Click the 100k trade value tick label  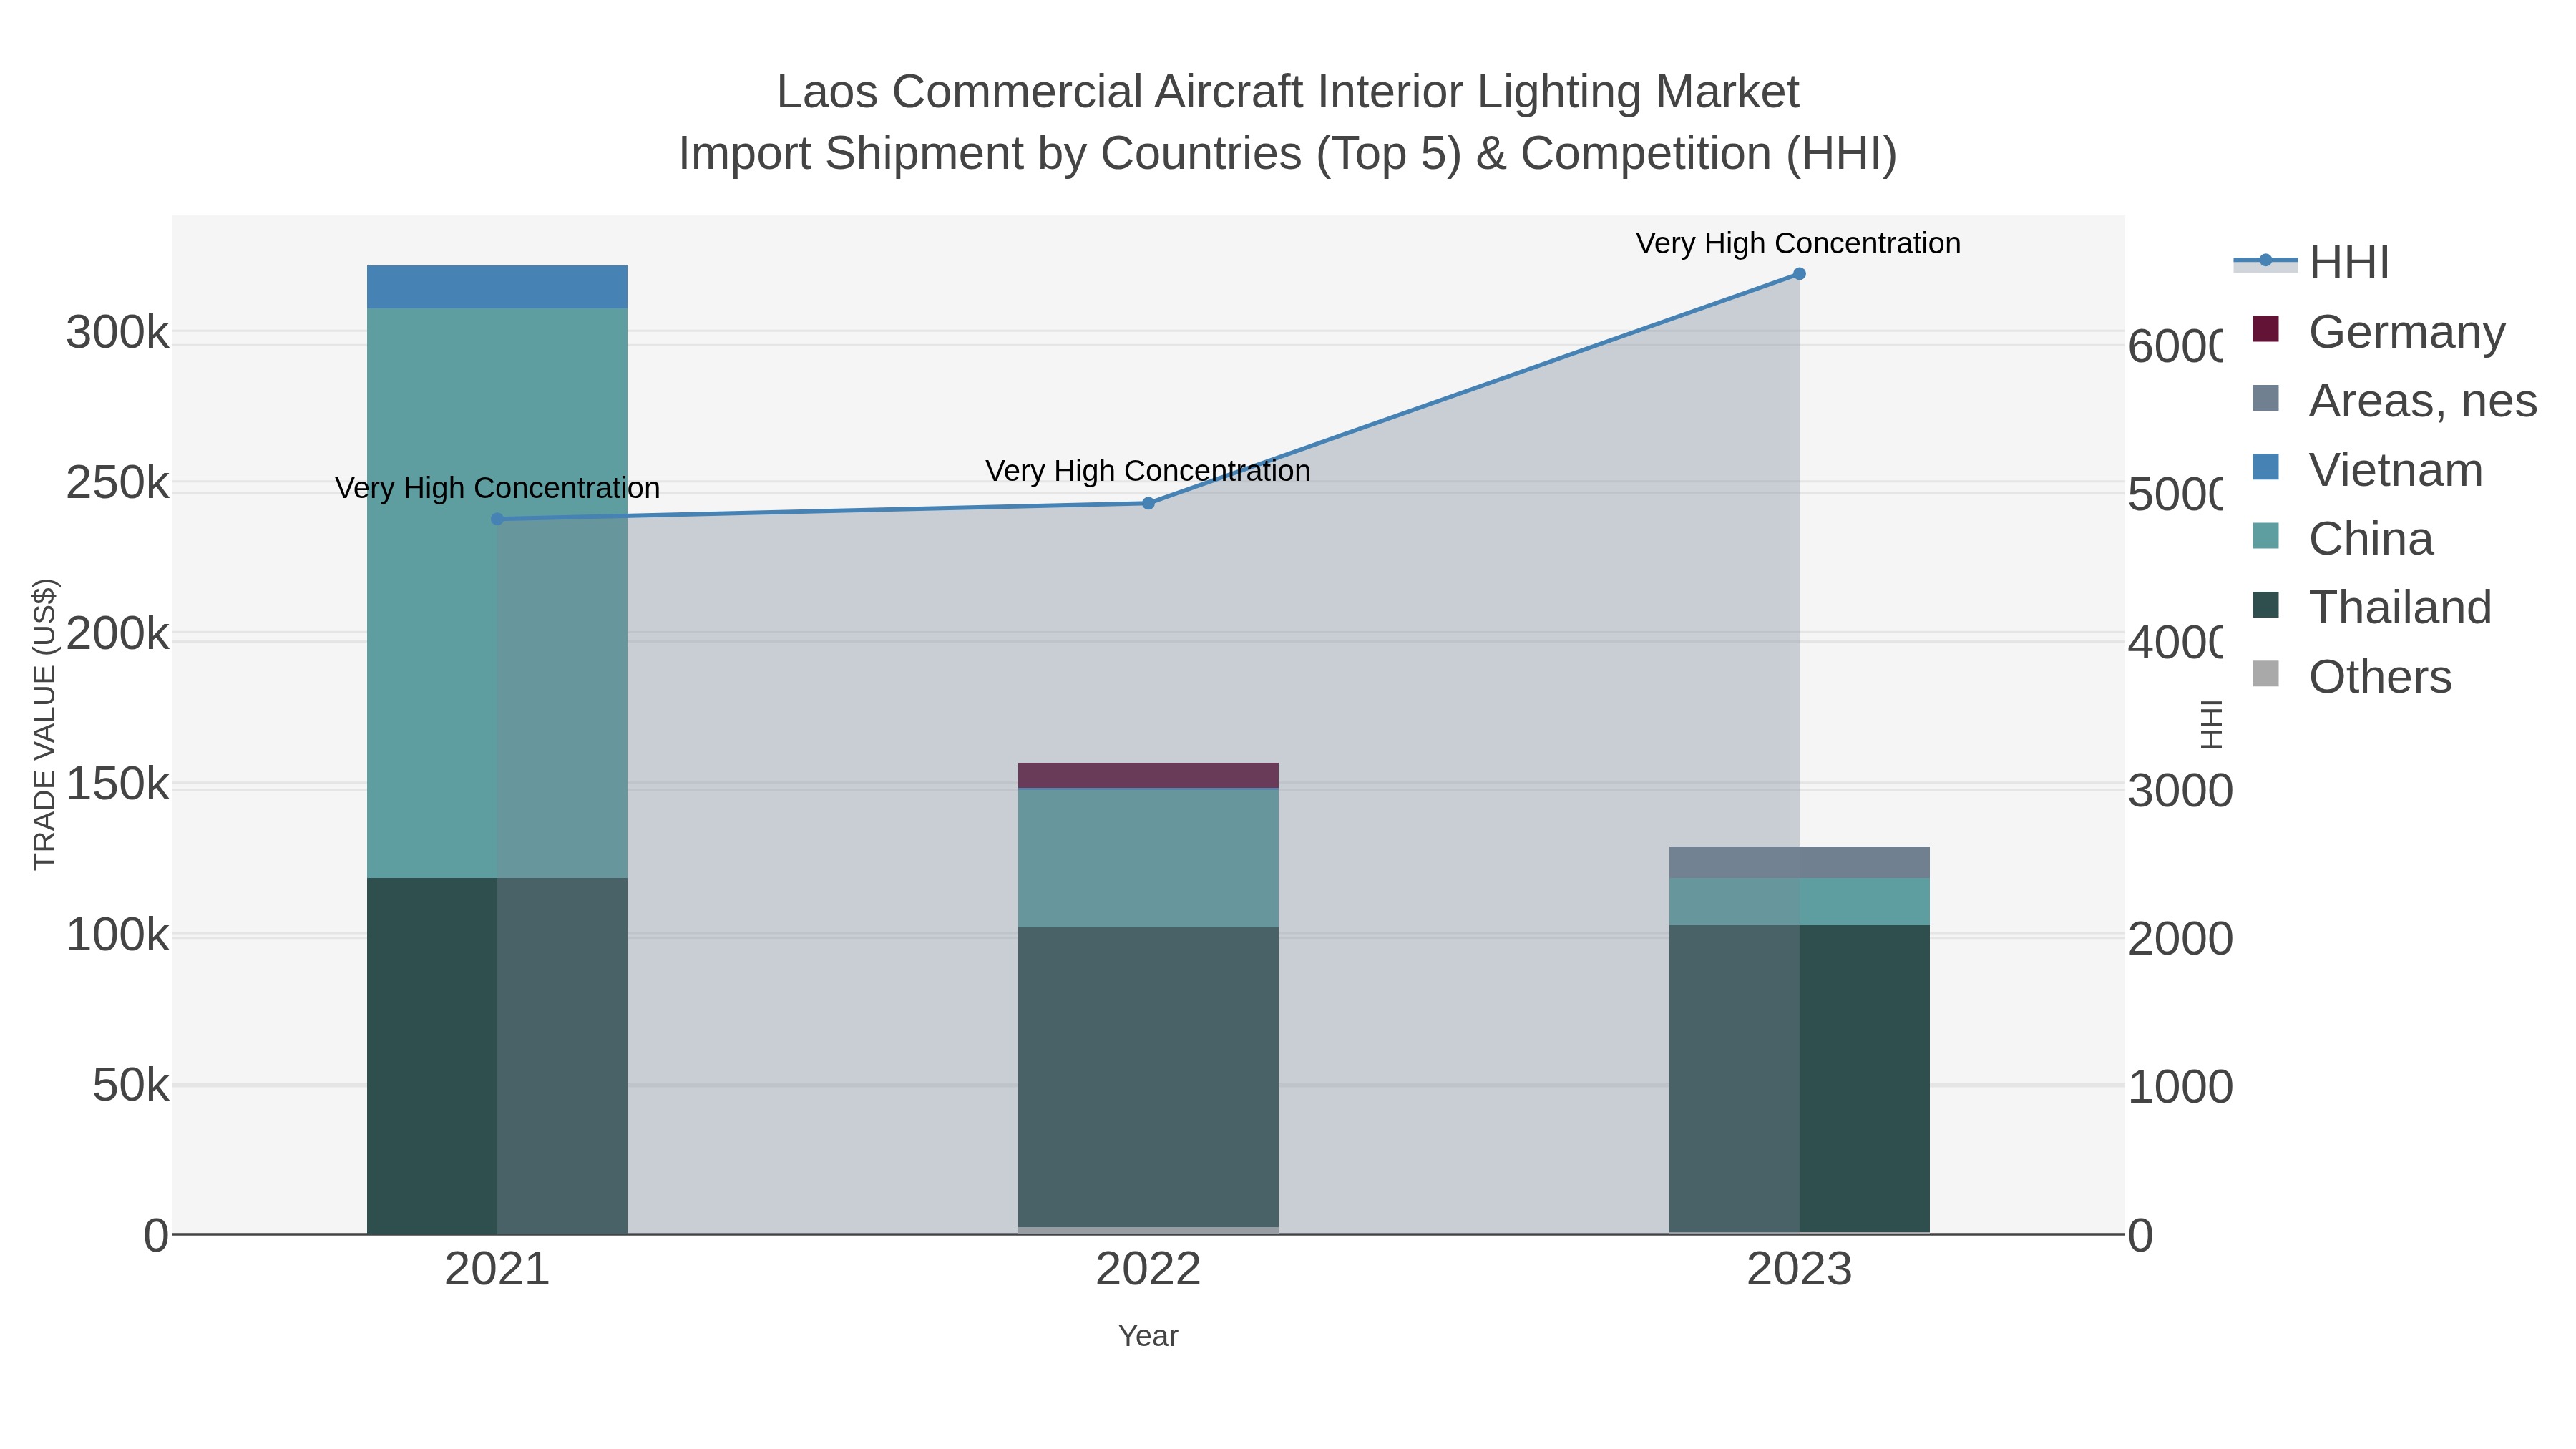pos(118,935)
